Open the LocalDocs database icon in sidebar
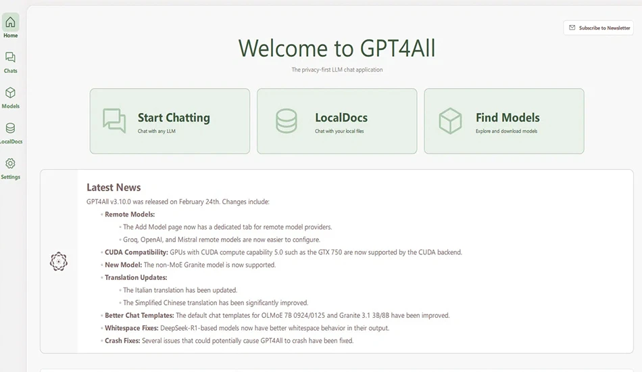642x372 pixels. tap(10, 129)
